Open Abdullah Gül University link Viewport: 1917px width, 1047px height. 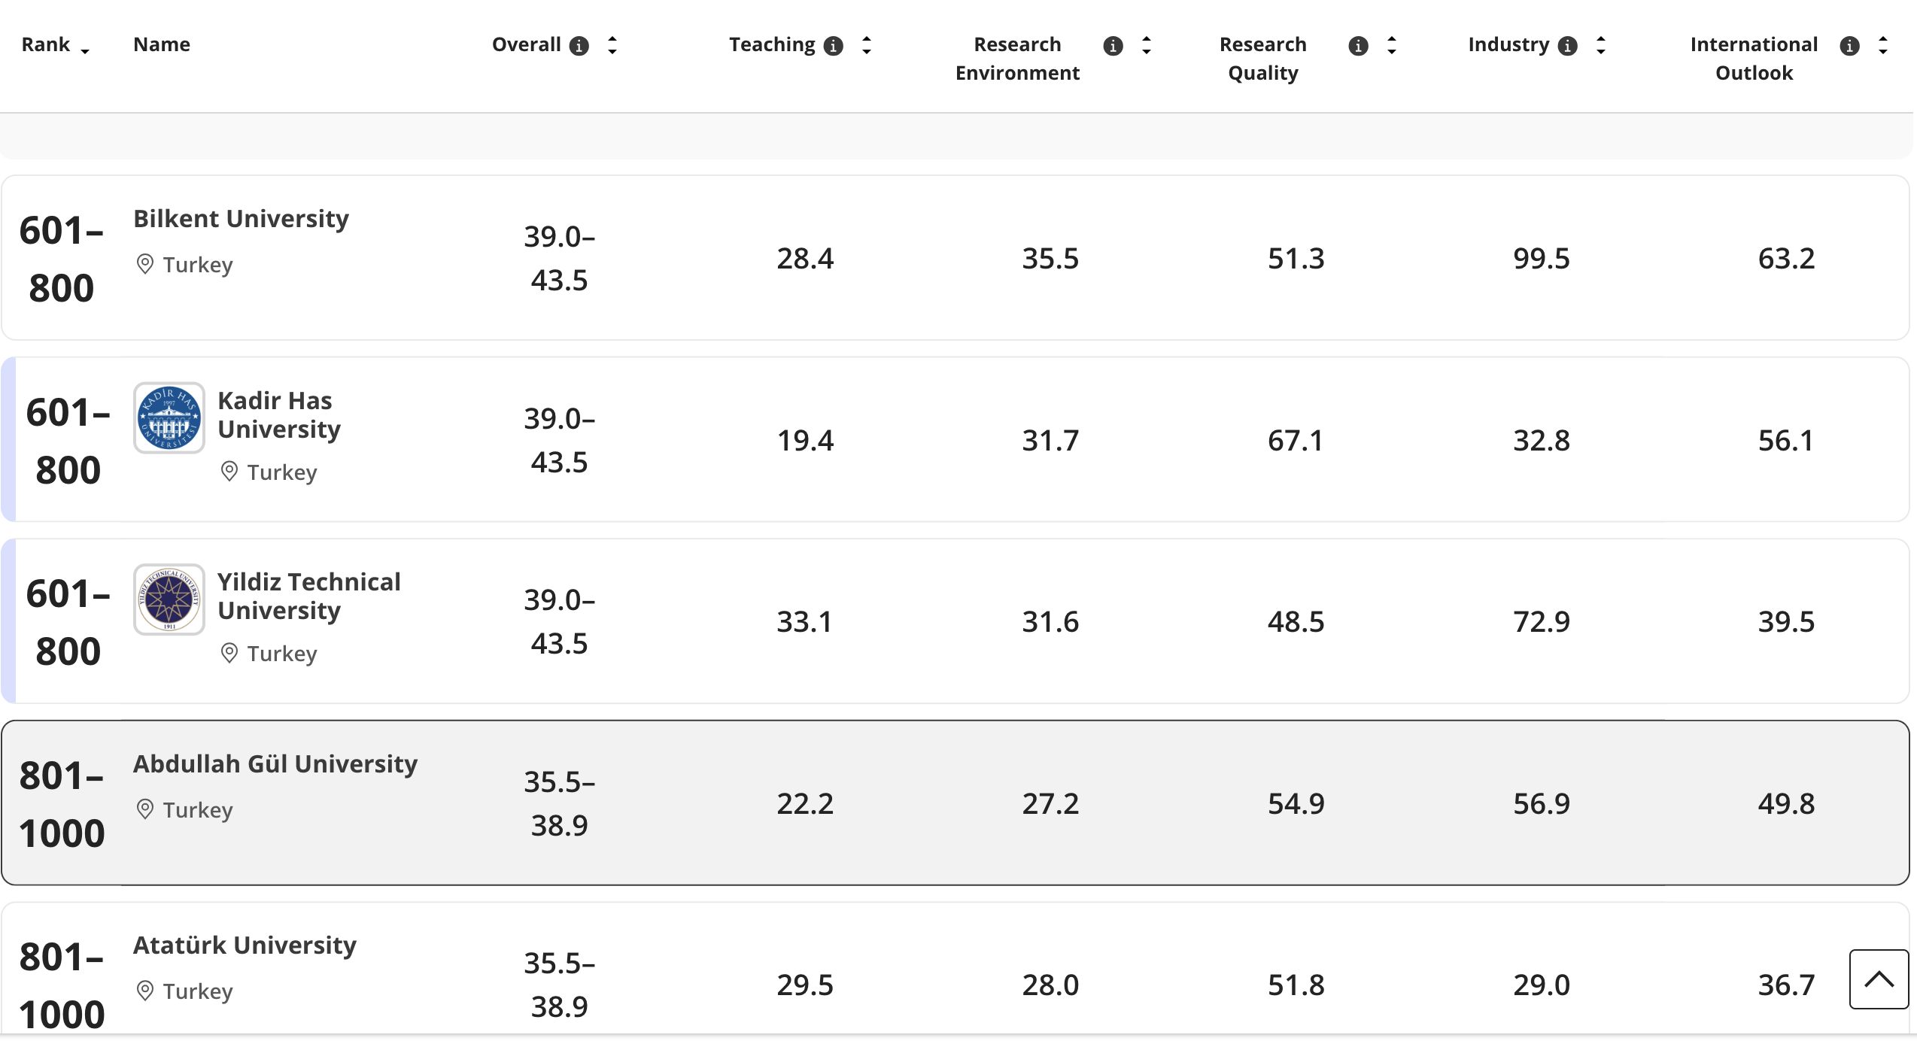[x=275, y=763]
